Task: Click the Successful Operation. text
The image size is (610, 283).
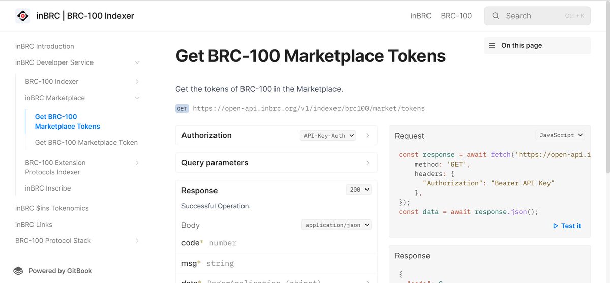Action: click(216, 206)
